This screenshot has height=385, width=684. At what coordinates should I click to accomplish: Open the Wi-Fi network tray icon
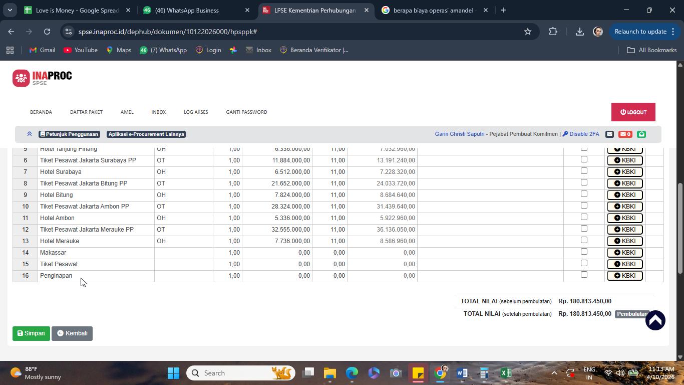tap(608, 373)
